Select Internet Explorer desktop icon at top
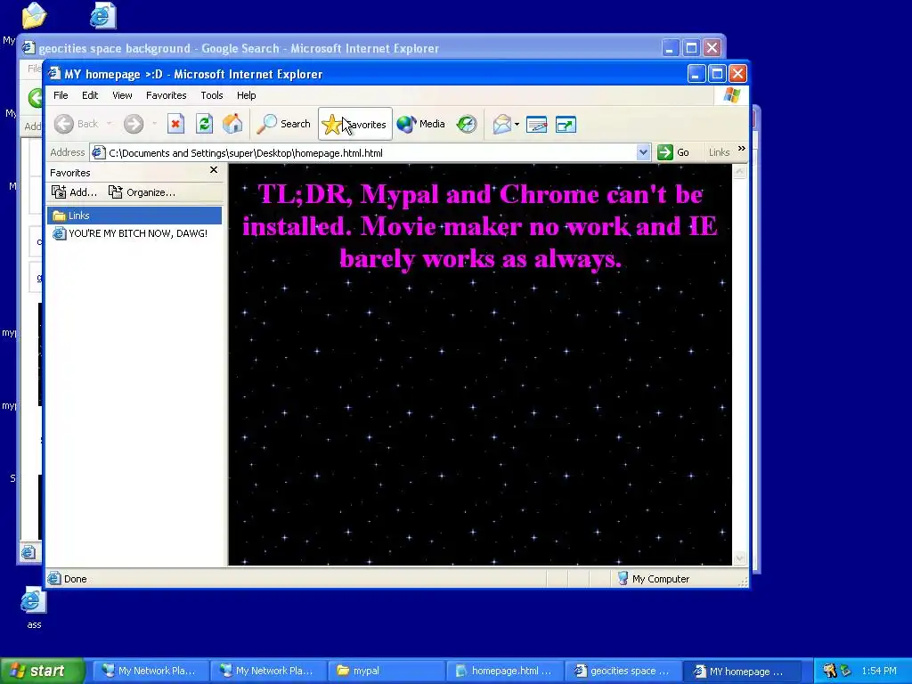This screenshot has height=684, width=912. click(103, 15)
